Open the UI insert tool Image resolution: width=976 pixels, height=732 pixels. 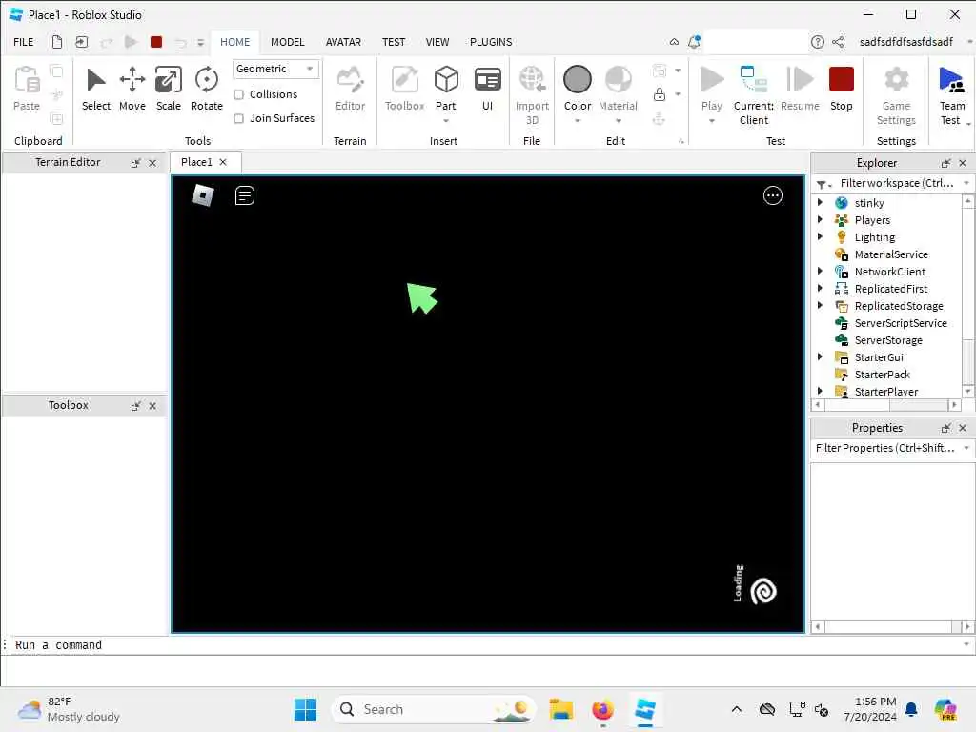(x=487, y=89)
